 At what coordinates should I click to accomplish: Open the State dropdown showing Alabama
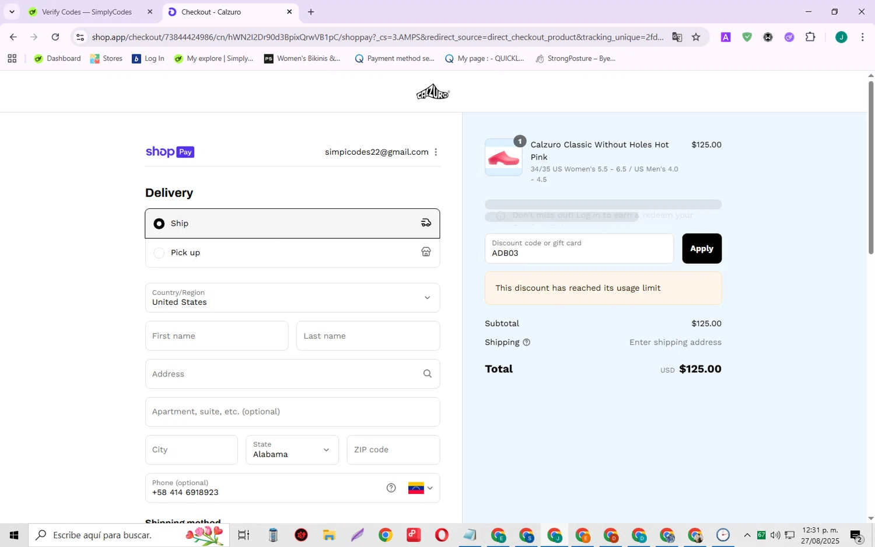(x=292, y=450)
